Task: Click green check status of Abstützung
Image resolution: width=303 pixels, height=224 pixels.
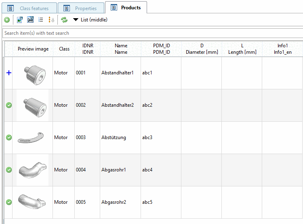Action: (x=9, y=137)
